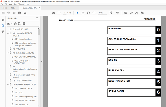Open bookmark 0.2 FOREWORD
The image size is (166, 107).
19,49
